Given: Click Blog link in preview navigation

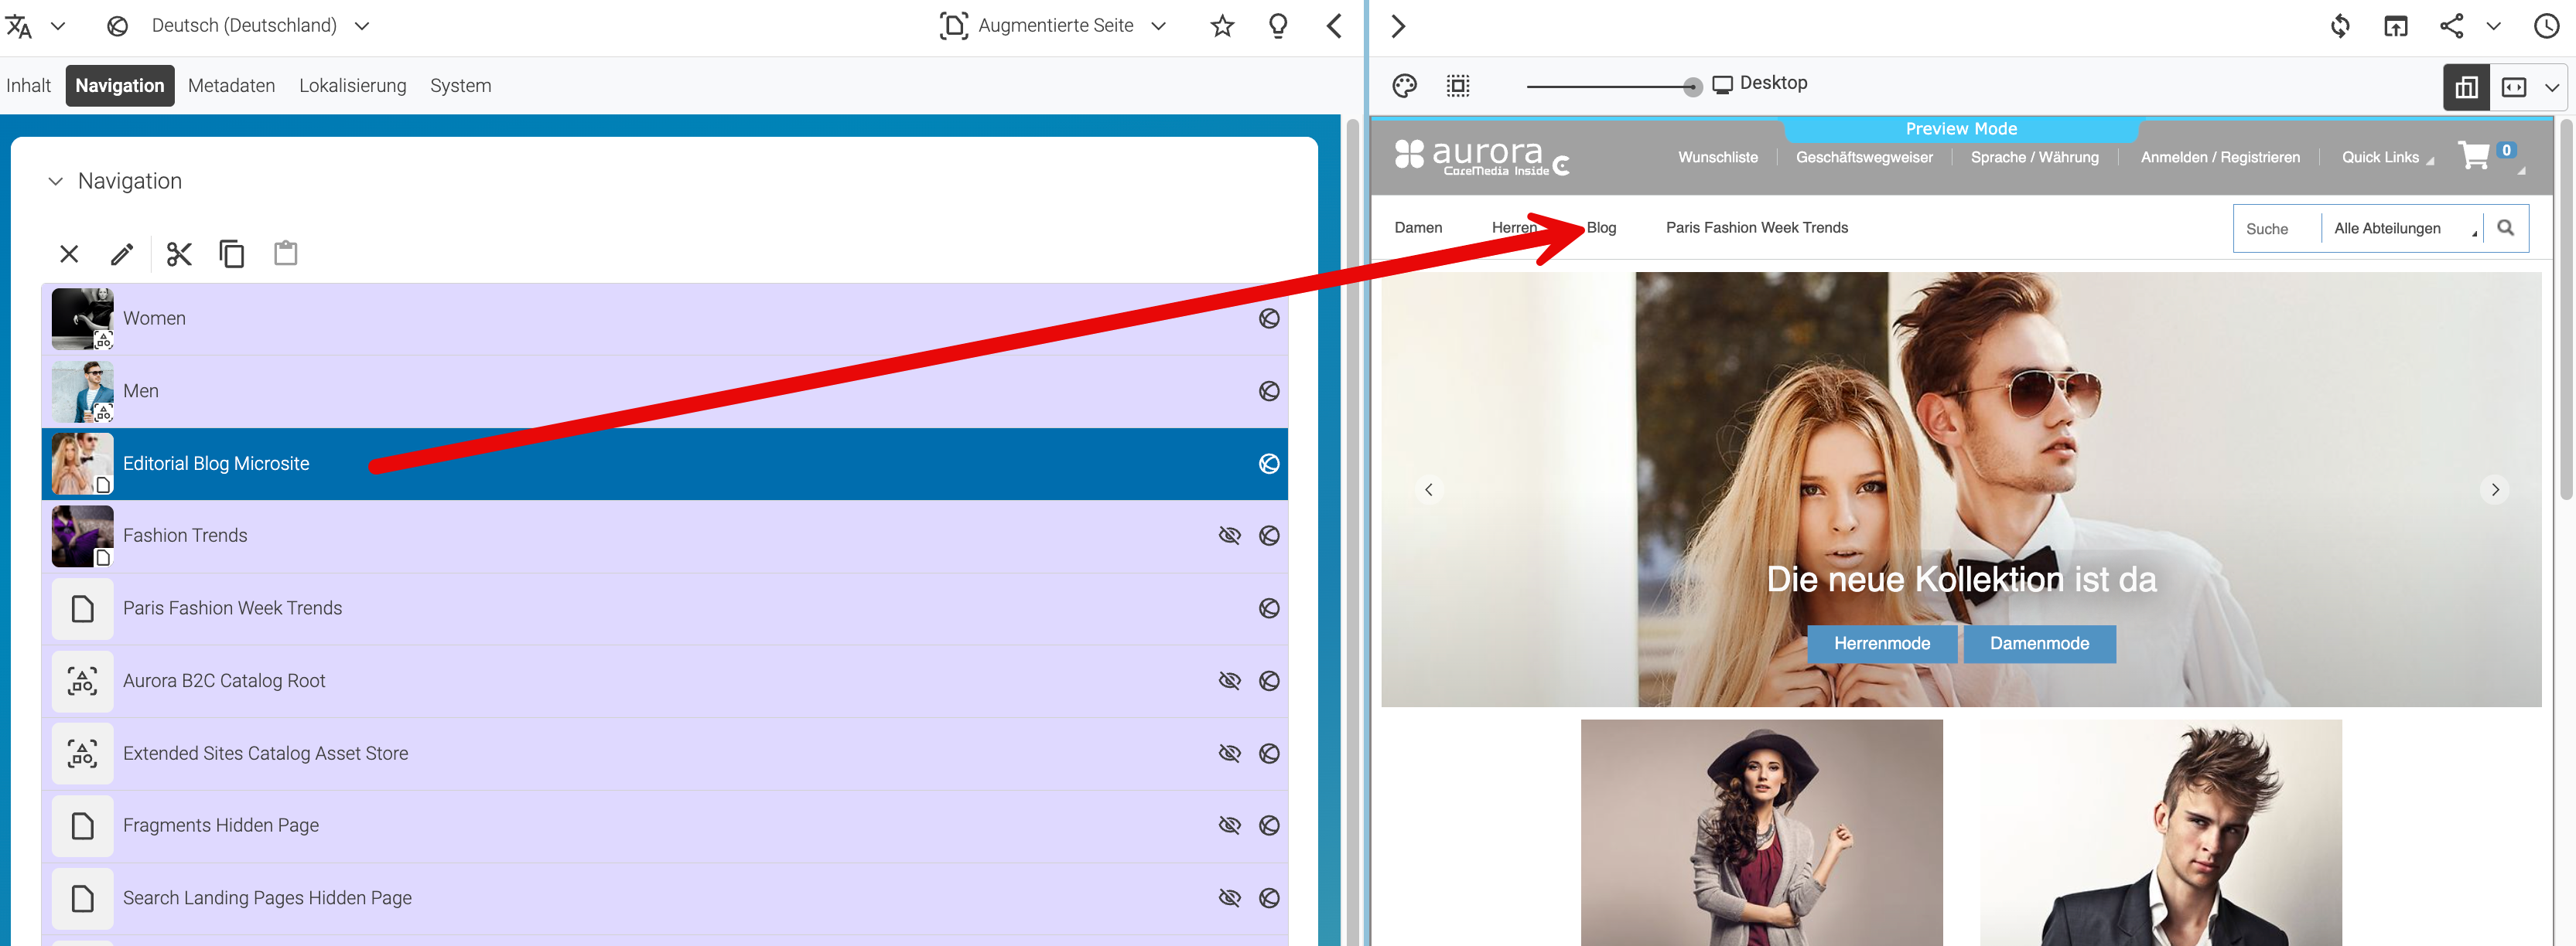Looking at the screenshot, I should [1601, 228].
